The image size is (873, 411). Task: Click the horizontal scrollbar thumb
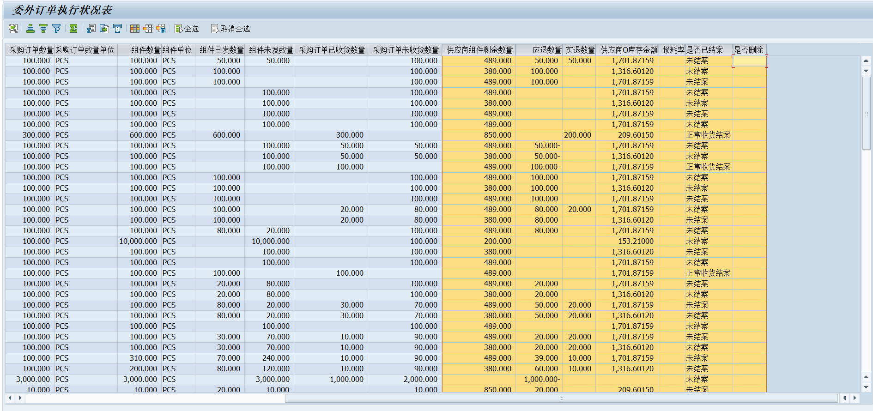(x=561, y=398)
